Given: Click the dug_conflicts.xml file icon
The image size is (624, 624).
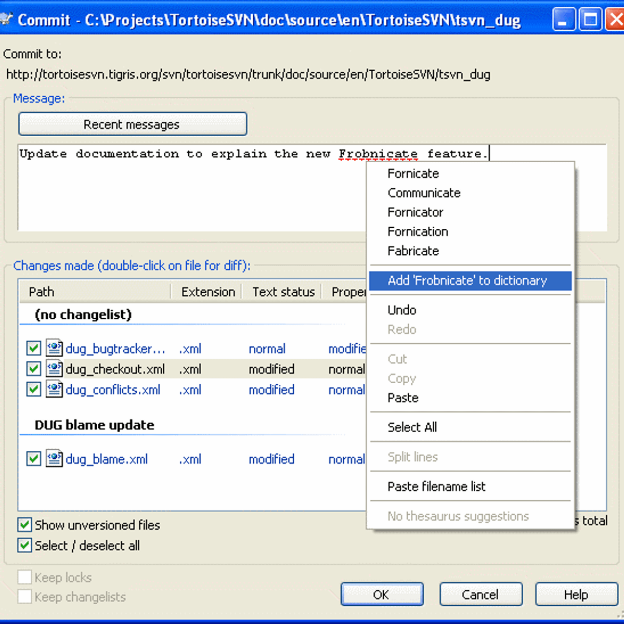Looking at the screenshot, I should tap(54, 389).
